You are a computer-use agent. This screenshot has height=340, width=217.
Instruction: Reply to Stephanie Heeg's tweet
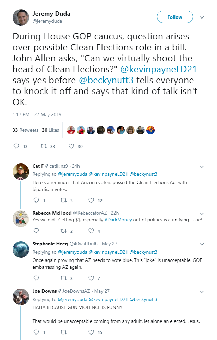point(36,278)
